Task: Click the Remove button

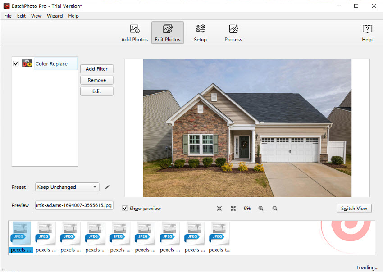Action: [x=96, y=80]
